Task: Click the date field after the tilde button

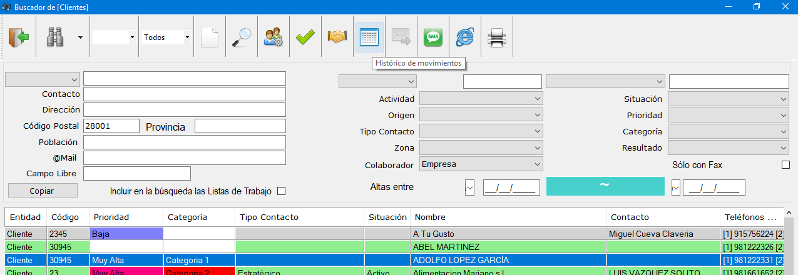Action: tap(714, 187)
